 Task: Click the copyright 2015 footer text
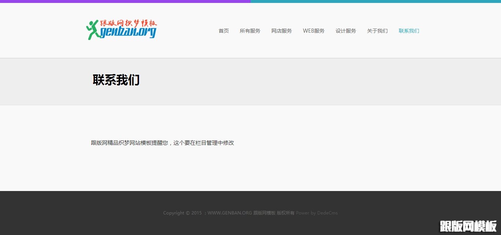(182, 213)
